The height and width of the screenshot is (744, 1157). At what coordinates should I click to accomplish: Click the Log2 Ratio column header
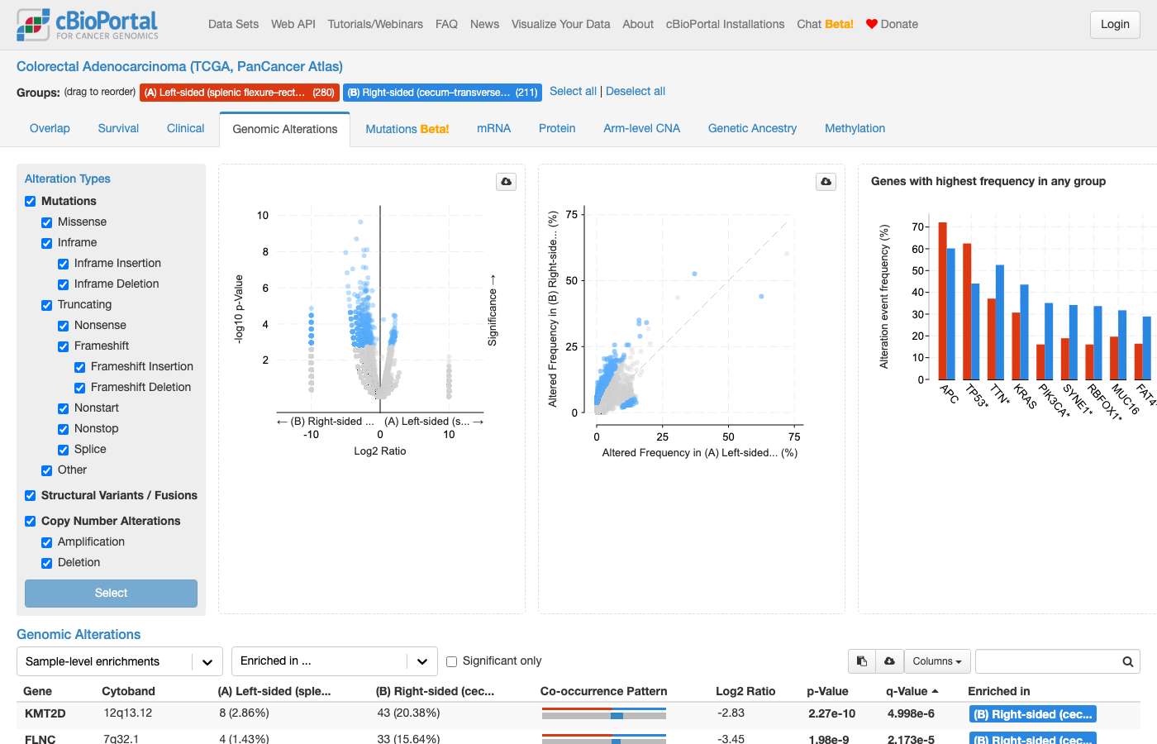tap(745, 691)
